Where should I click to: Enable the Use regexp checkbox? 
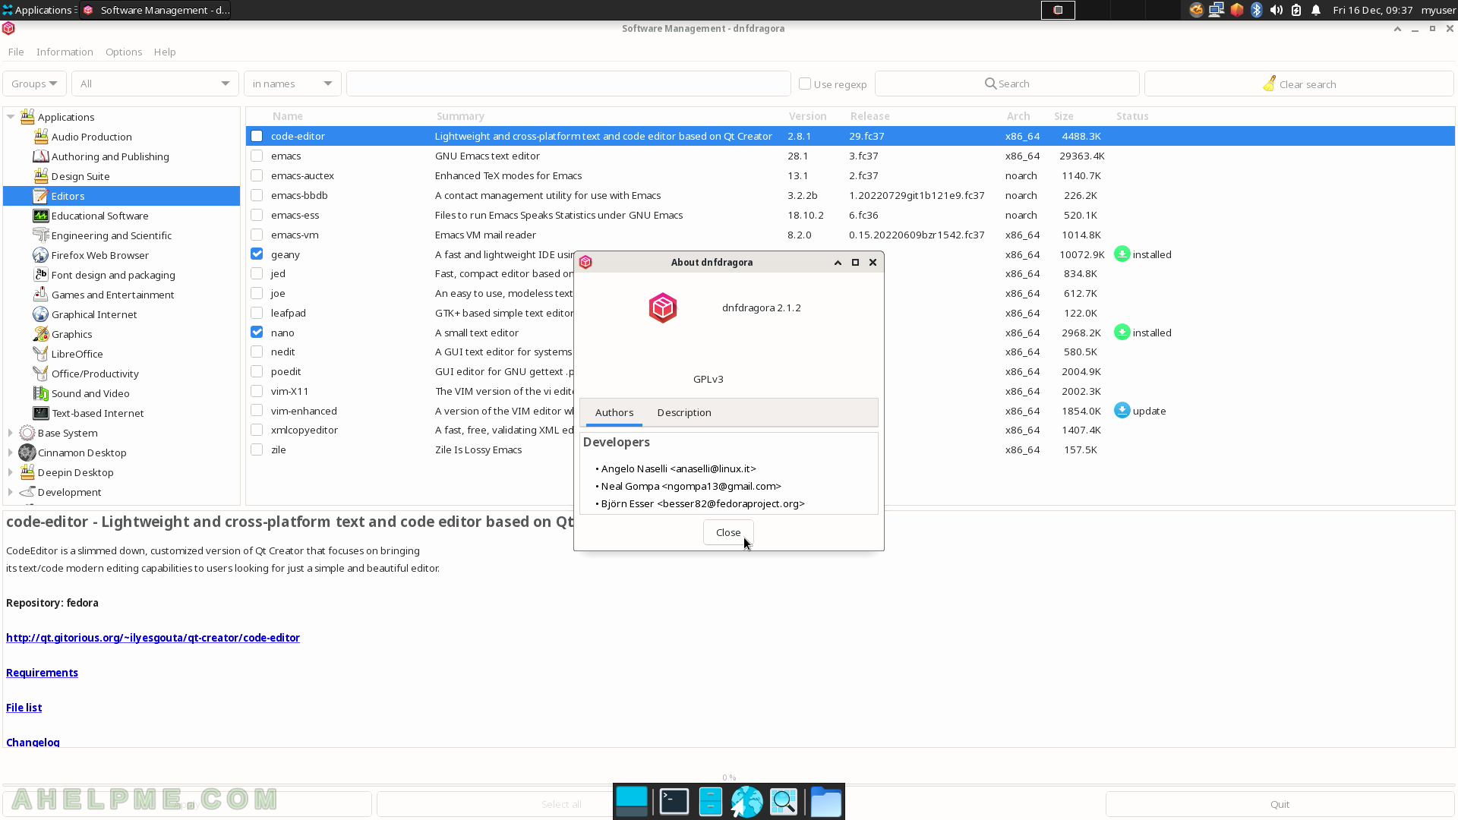click(805, 84)
